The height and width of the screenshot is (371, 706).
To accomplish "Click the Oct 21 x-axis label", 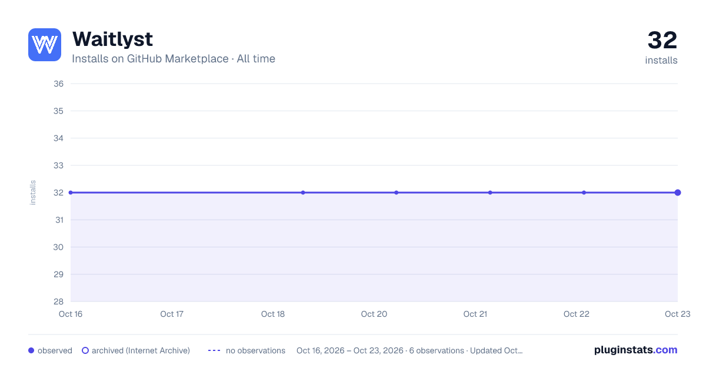I will coord(475,314).
